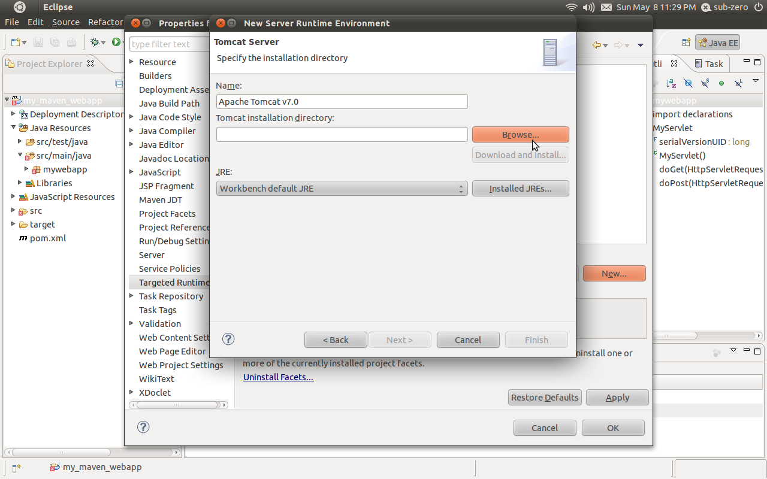The image size is (767, 479).
Task: Click the Debug bug toolbar icon
Action: pos(94,43)
